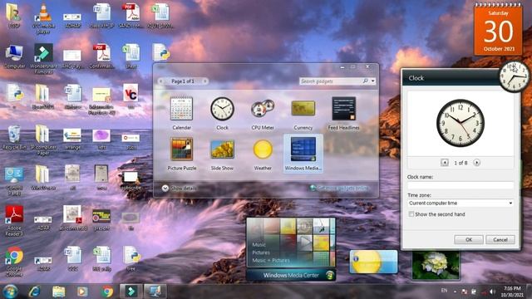Click EN language indicator in taskbar

(444, 291)
